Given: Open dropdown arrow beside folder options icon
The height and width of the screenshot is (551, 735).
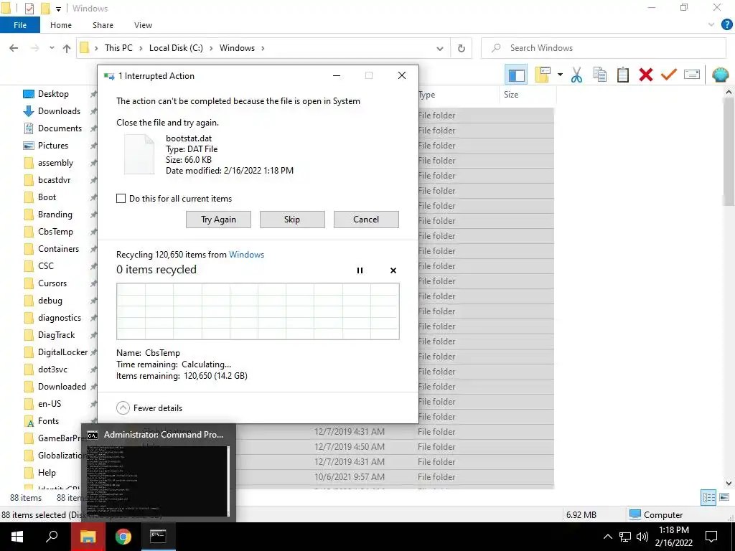Looking at the screenshot, I should (560, 75).
